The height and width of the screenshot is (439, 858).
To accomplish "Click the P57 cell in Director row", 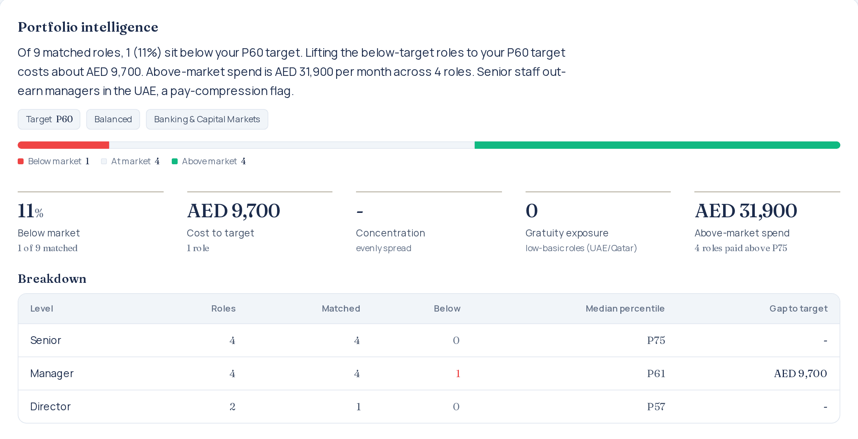I will pos(656,407).
